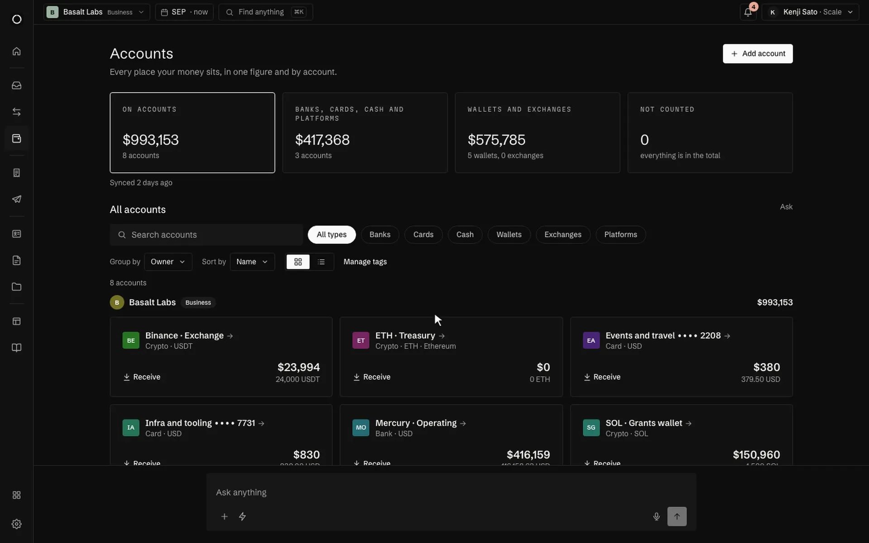Open the Mercury · Operating account link
This screenshot has width=869, height=543.
[420, 423]
